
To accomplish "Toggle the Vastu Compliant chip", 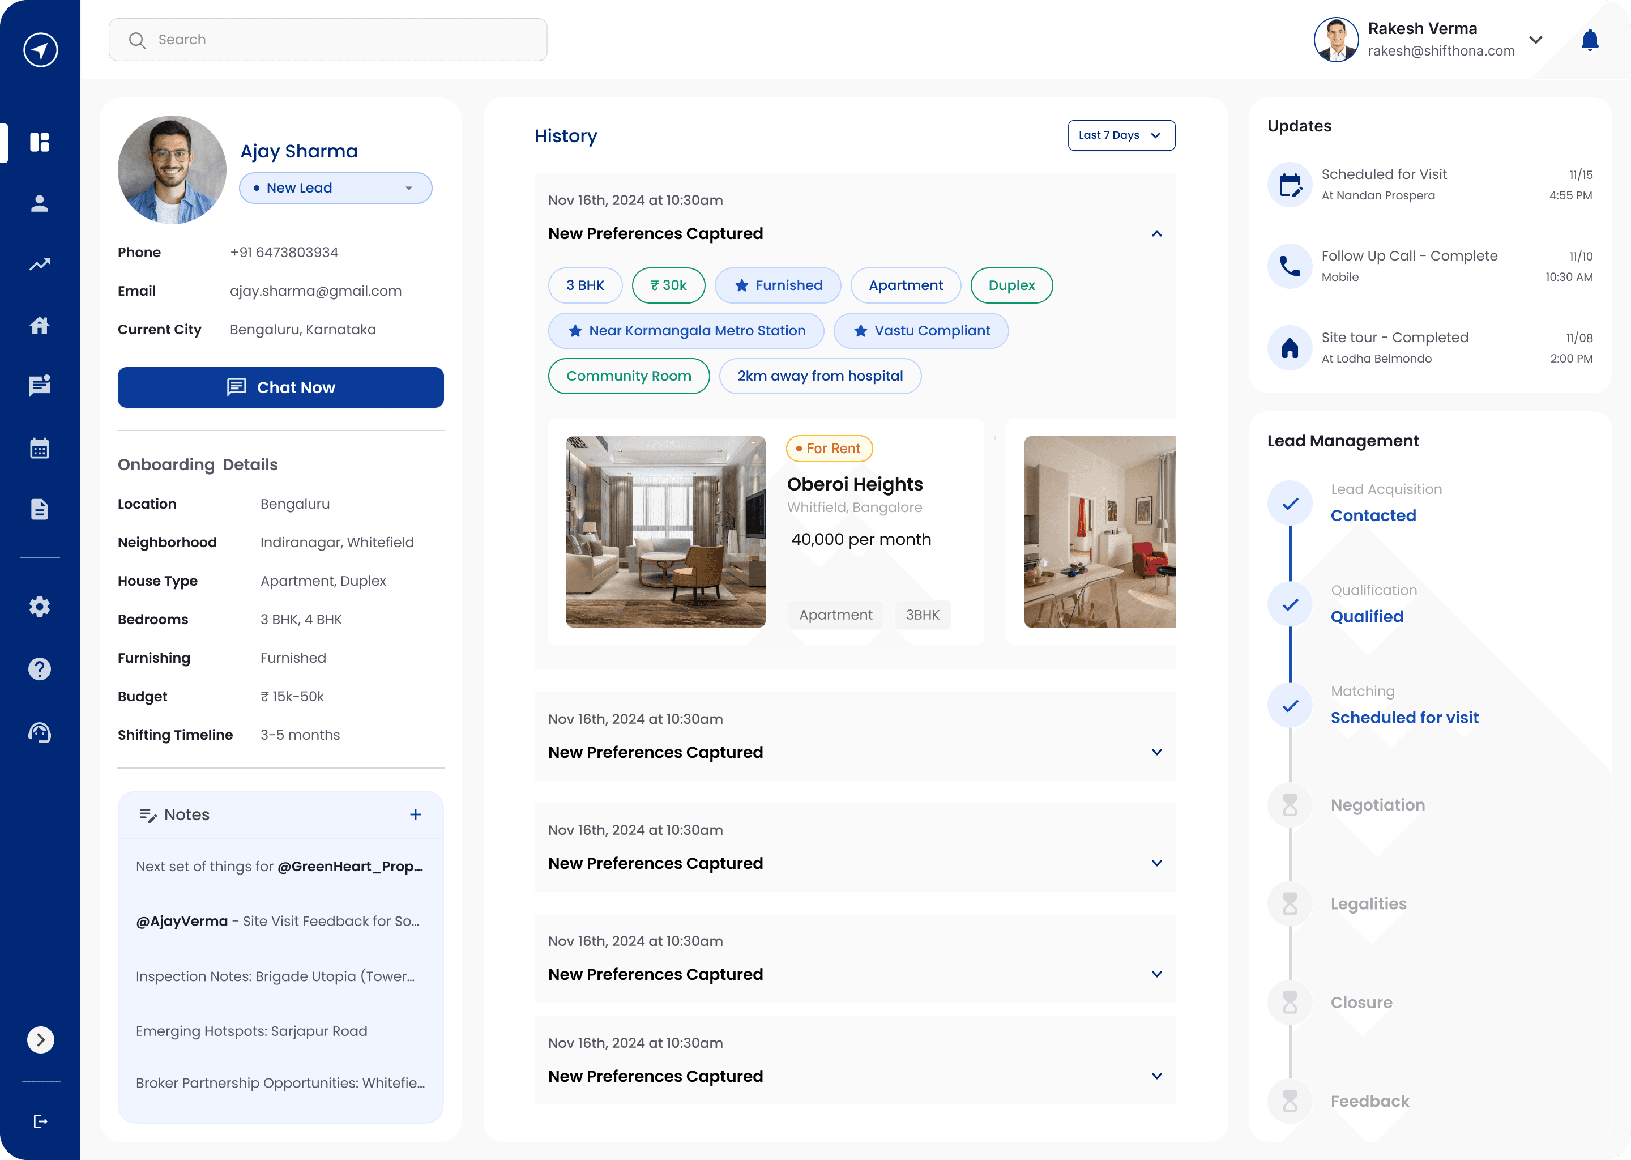I will pyautogui.click(x=920, y=331).
